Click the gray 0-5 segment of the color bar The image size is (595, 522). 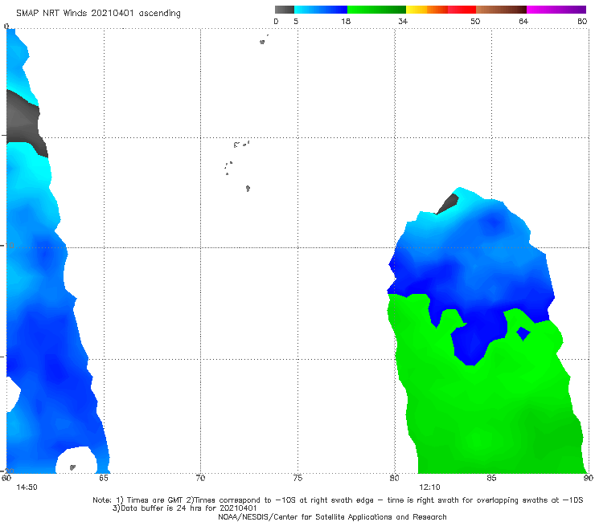pyautogui.click(x=284, y=10)
